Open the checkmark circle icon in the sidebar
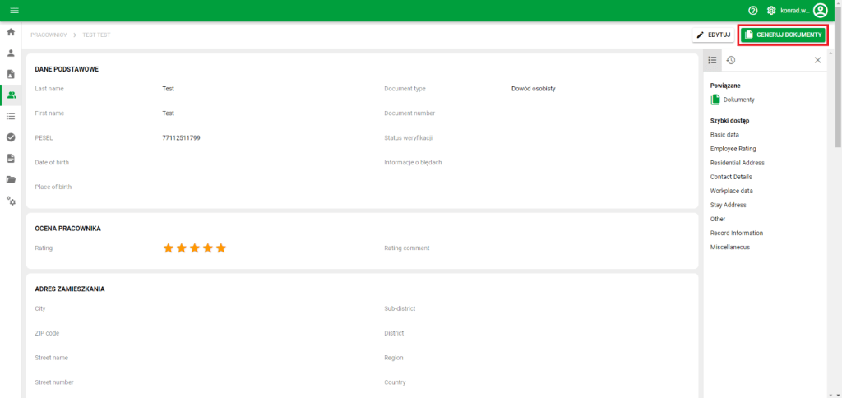The height and width of the screenshot is (398, 842). (x=11, y=137)
